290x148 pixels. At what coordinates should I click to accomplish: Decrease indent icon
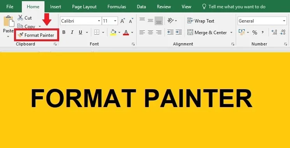[x=170, y=32]
